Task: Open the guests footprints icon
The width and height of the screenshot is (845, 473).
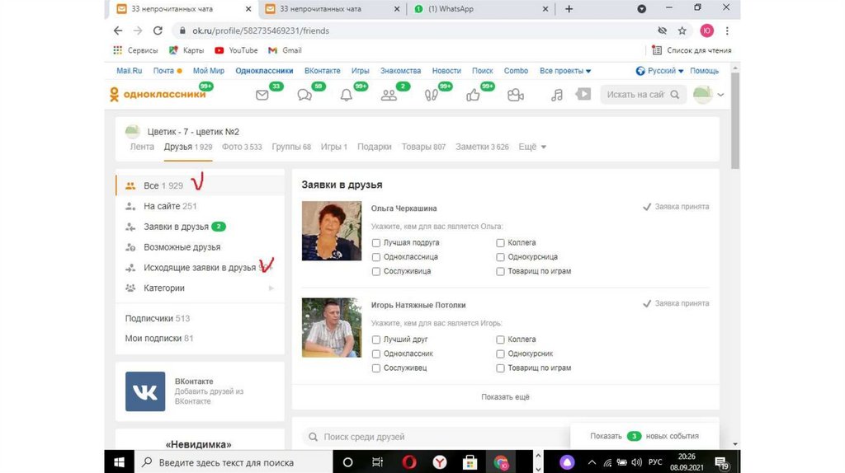Action: 431,96
